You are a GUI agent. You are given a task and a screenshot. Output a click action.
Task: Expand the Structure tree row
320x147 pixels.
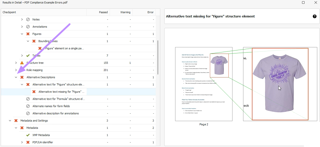tap(16, 63)
